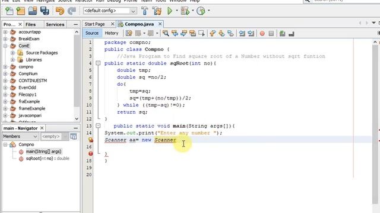Click Projects panel vertical scrollbar
The image size is (380, 213).
tap(77, 71)
